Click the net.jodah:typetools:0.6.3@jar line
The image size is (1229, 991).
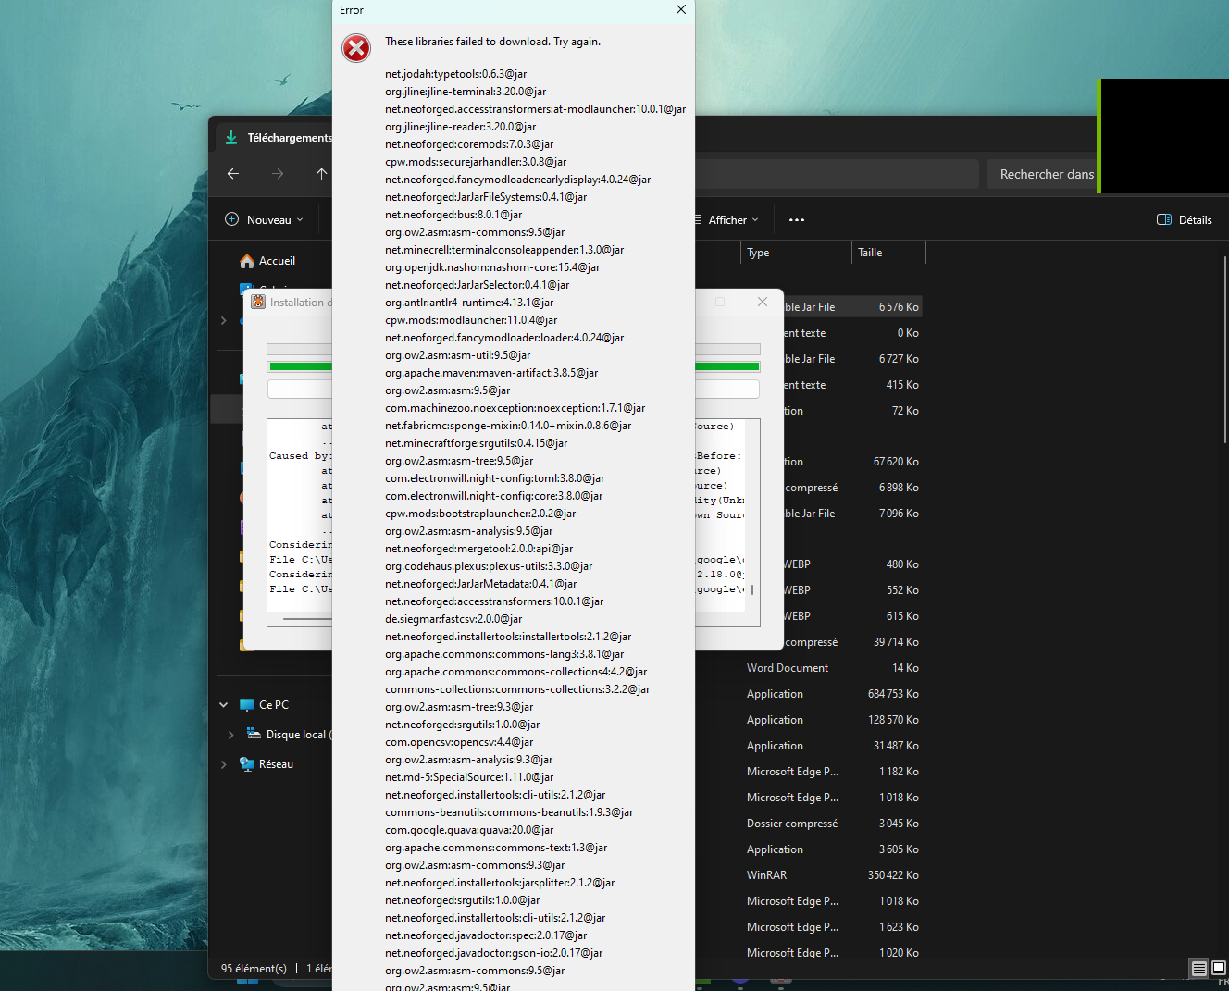[x=455, y=74]
